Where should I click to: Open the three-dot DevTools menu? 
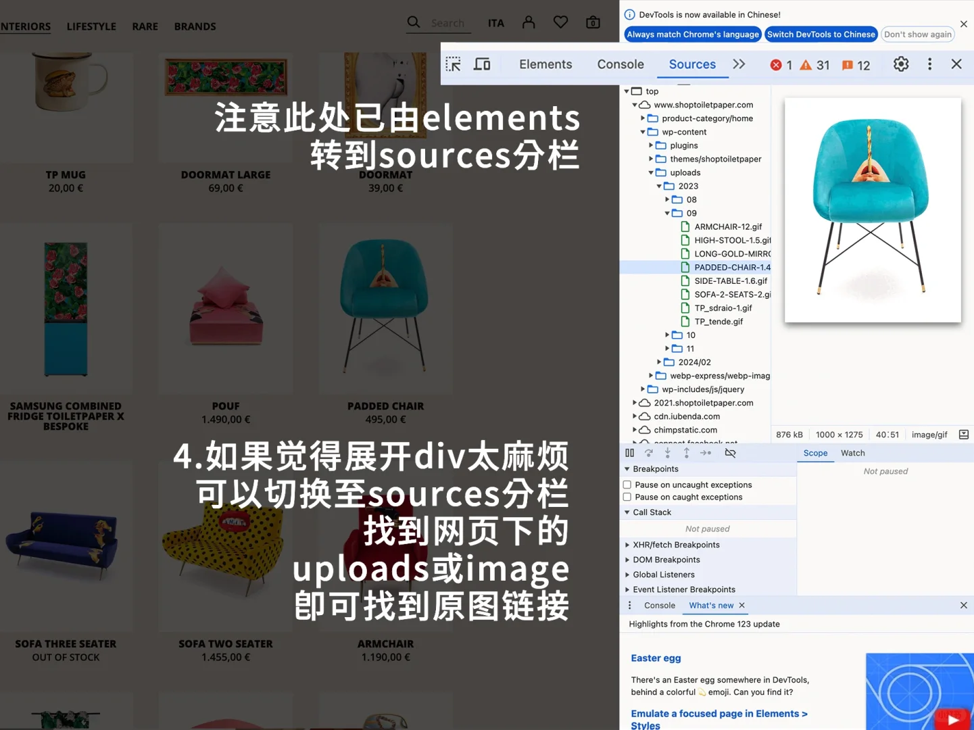[x=929, y=64]
